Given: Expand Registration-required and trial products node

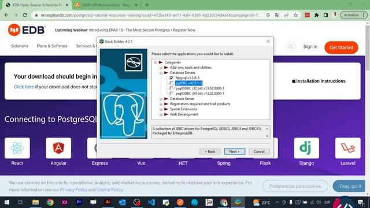Looking at the screenshot, I should [x=161, y=104].
